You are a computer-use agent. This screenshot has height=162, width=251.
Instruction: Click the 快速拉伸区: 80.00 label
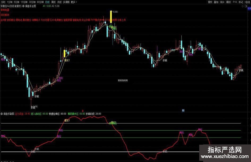57,114
